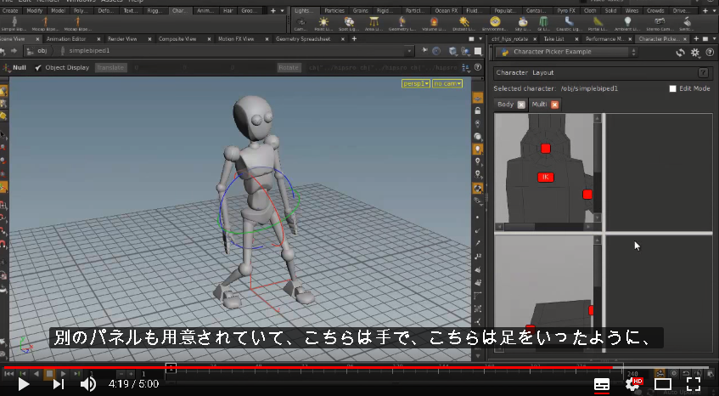Screen dimensions: 719x396
Task: Switch to the Composite View tab
Action: click(x=177, y=39)
